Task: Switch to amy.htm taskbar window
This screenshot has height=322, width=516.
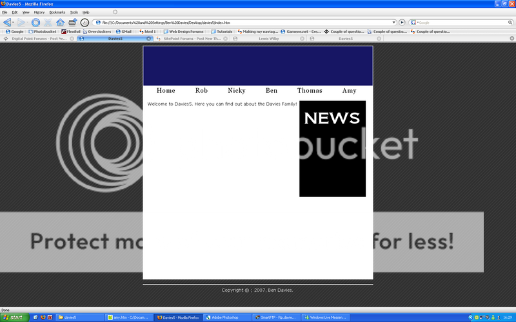Action: [129, 317]
